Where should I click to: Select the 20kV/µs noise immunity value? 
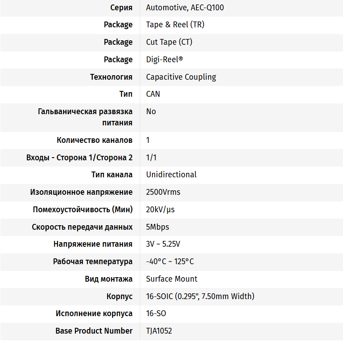click(161, 210)
